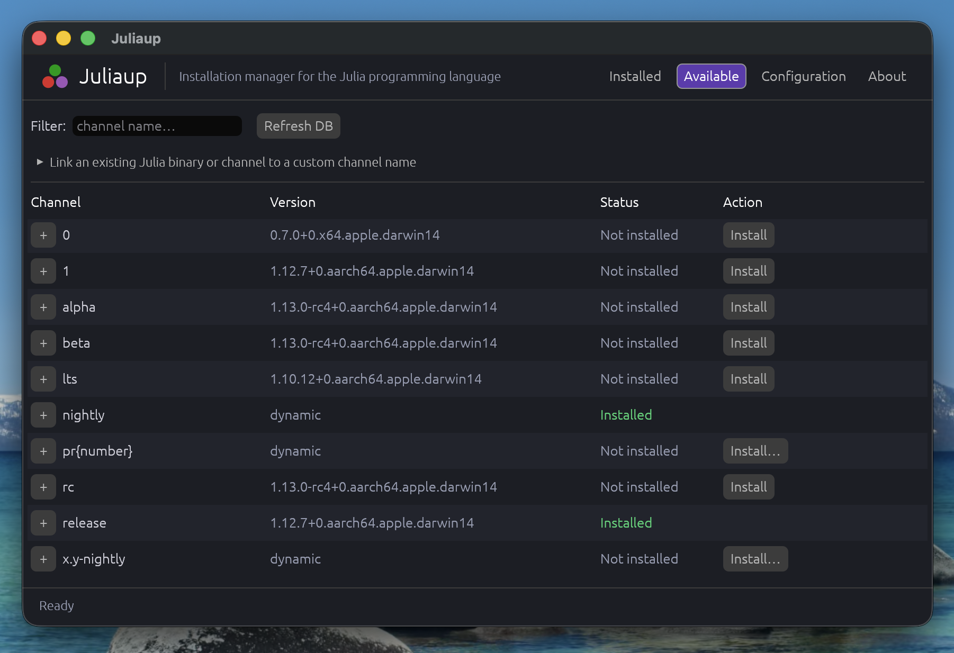Maximize the window with green button
Viewport: 954px width, 653px height.
[x=88, y=38]
